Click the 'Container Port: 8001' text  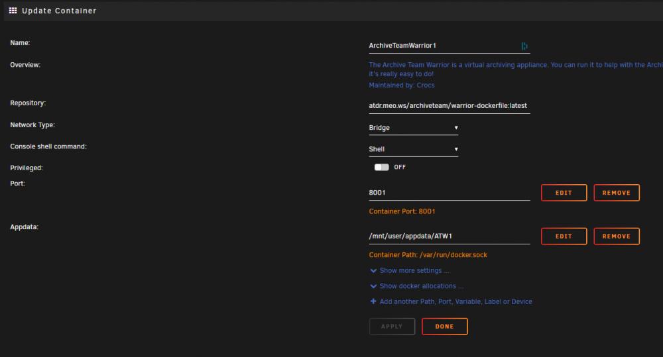click(402, 211)
